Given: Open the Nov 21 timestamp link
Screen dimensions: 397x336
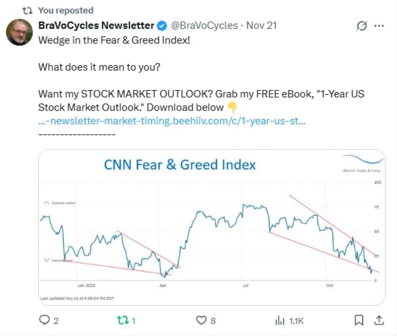Looking at the screenshot, I should point(262,26).
